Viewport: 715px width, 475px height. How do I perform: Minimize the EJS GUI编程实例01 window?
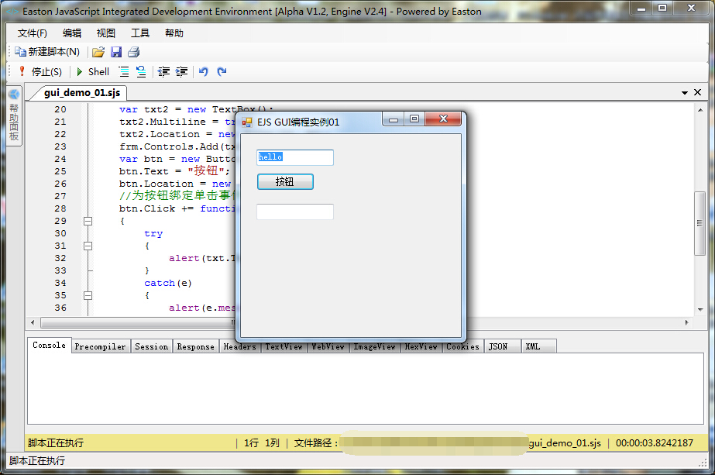tap(394, 119)
